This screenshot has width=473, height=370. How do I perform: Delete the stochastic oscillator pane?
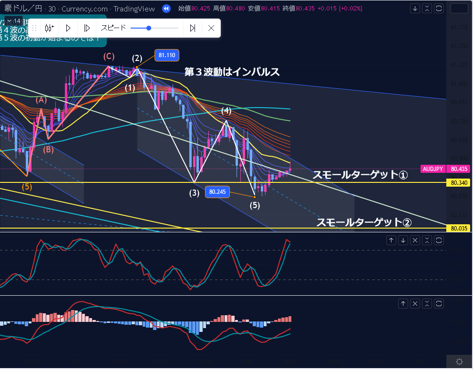(415, 240)
